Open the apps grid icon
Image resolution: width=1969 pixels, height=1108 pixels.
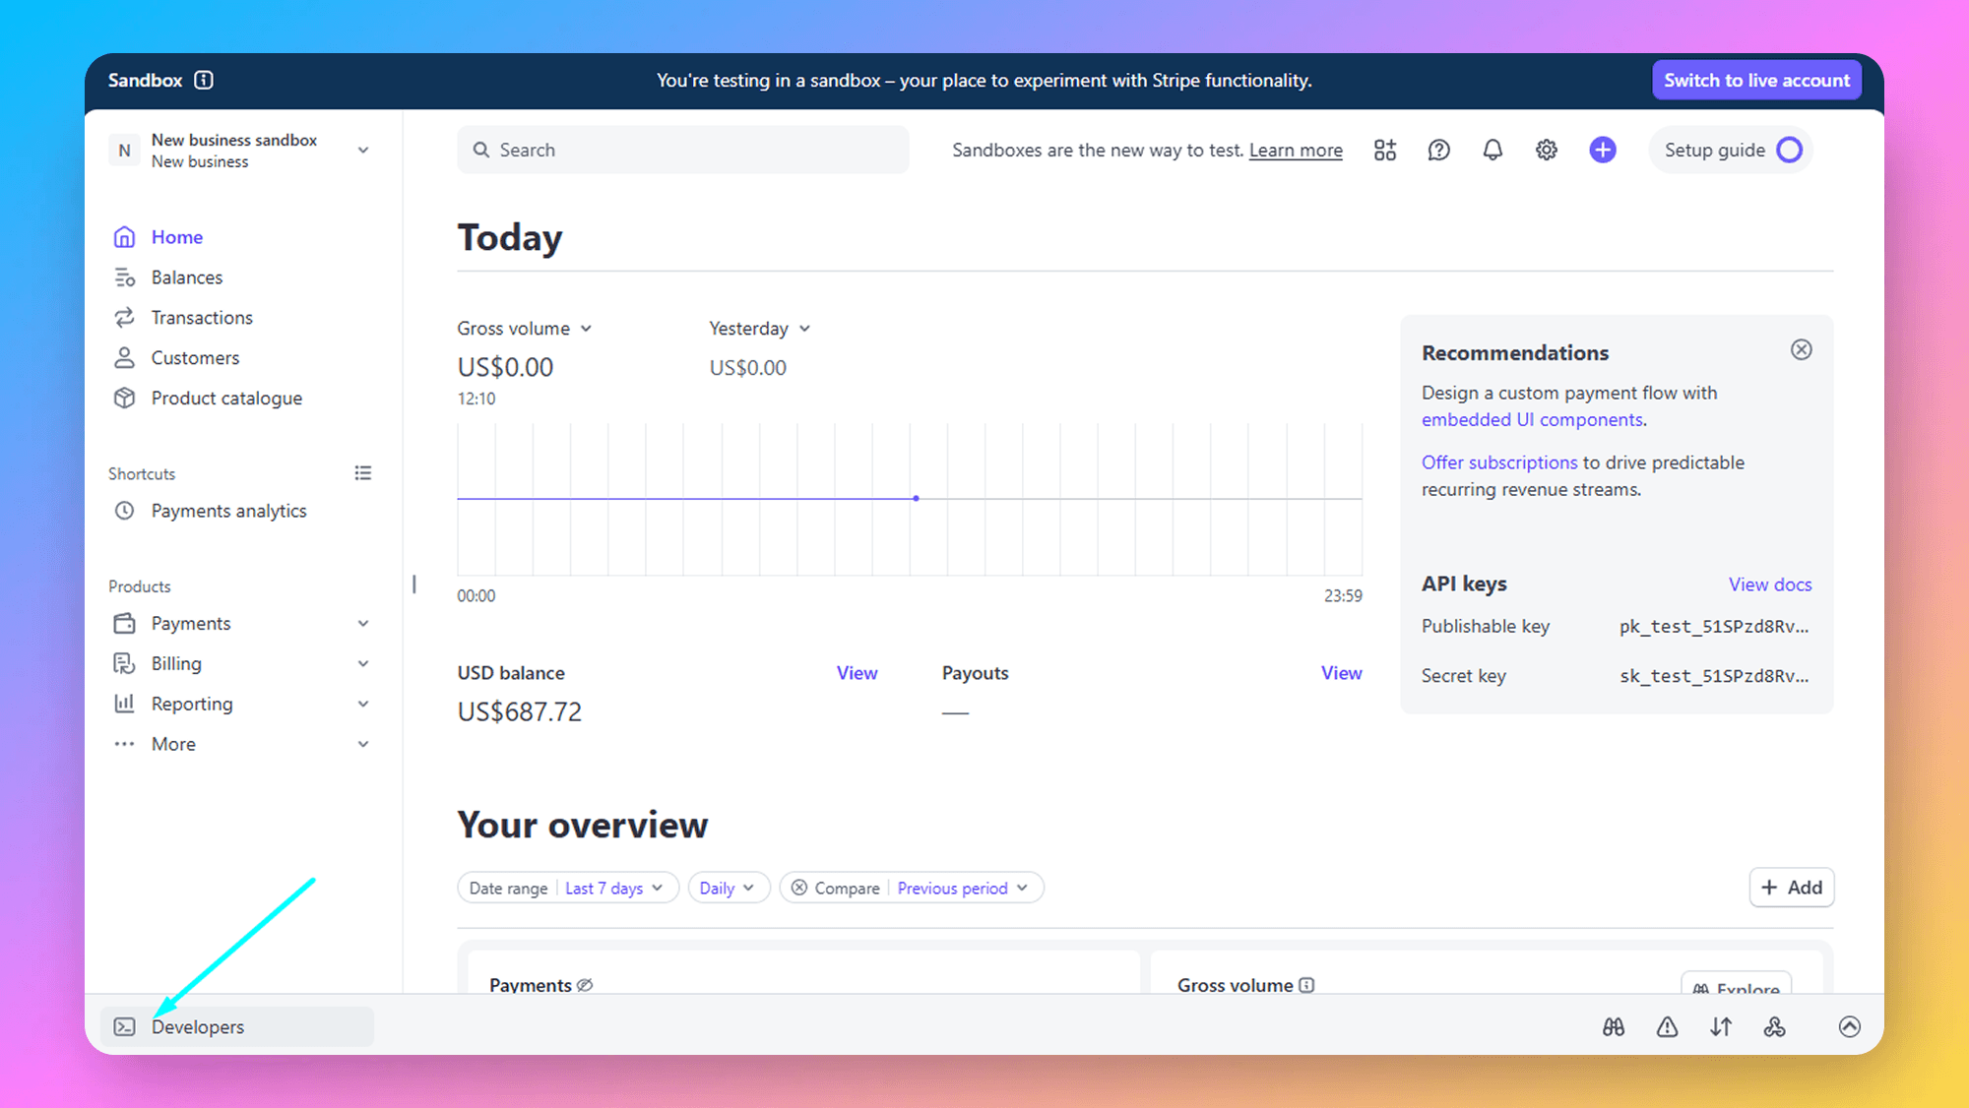[x=1384, y=150]
